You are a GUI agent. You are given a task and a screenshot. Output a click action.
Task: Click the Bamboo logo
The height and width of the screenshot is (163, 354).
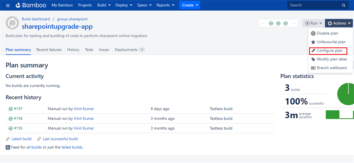tap(30, 5)
